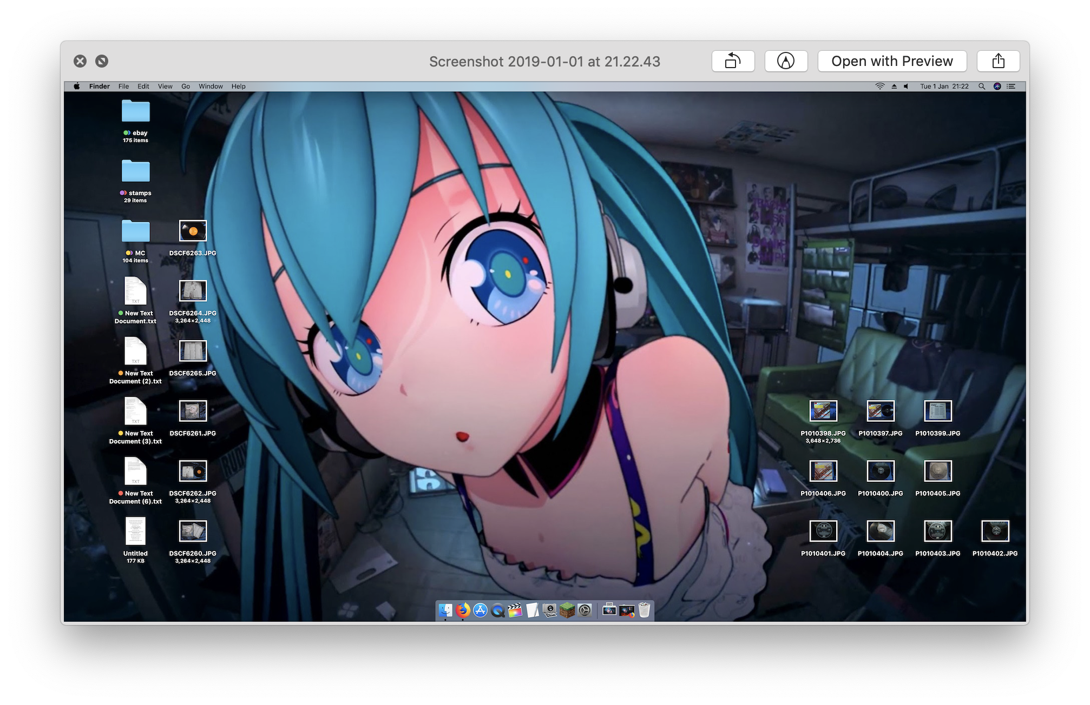Select the stamps folder

[135, 171]
